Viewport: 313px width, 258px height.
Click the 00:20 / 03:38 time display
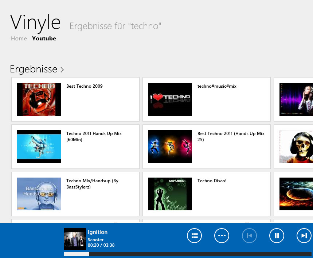tap(101, 245)
